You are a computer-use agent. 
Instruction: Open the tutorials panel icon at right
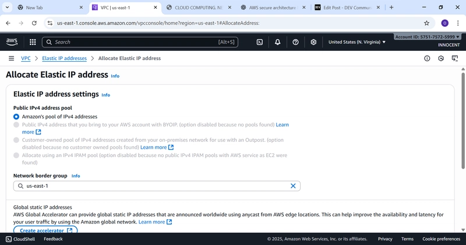455,58
